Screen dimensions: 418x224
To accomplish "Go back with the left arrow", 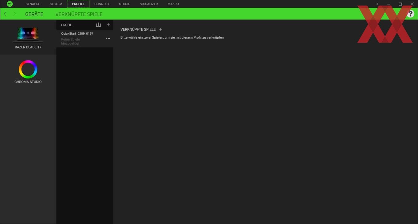I will tap(5, 14).
